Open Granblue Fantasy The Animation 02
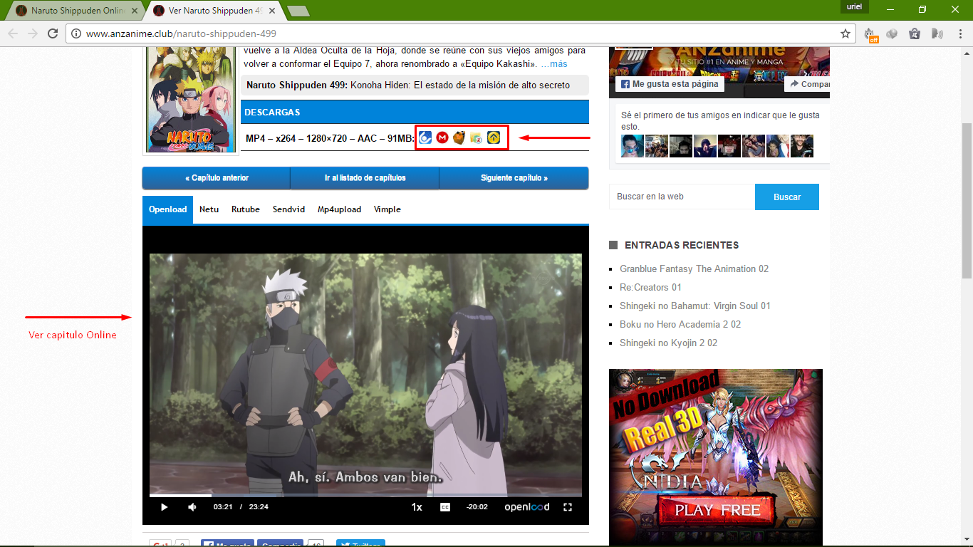Viewport: 973px width, 547px height. (694, 269)
